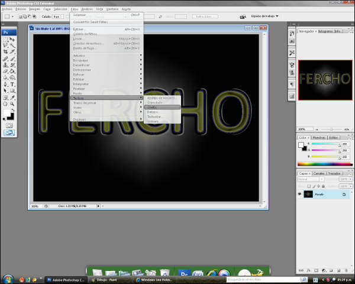Viewport: 355px width, 284px height.
Task: Select the Eraser tool
Action: (6, 72)
